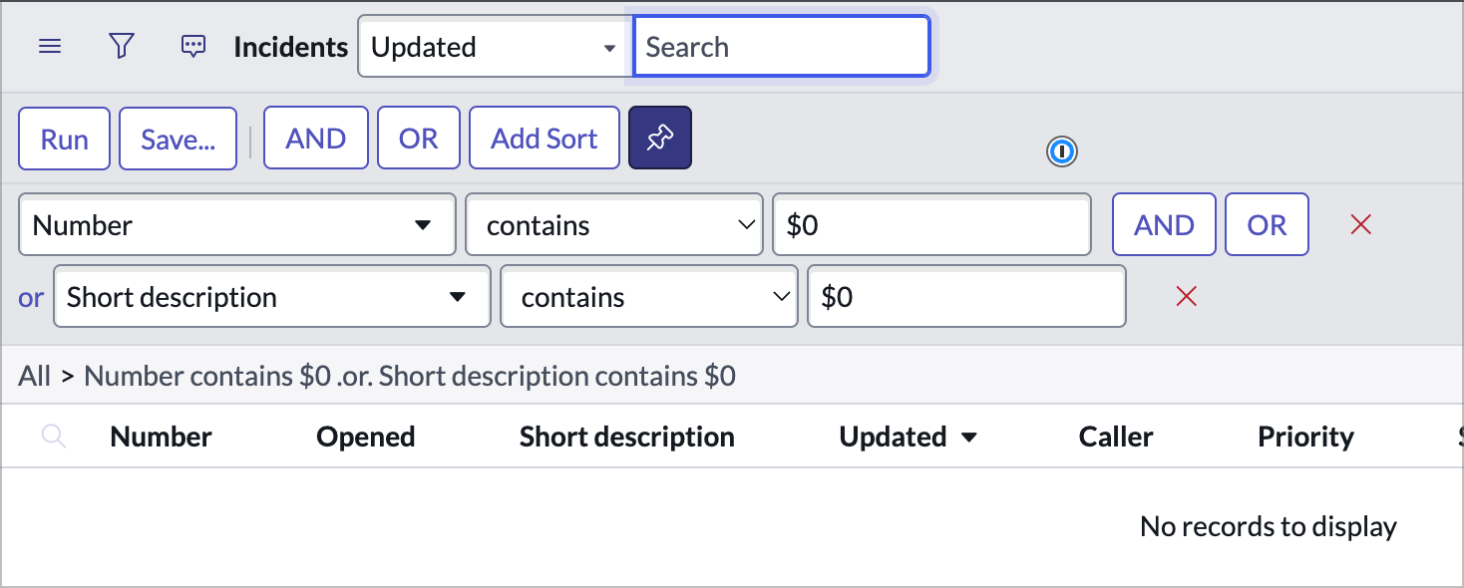The height and width of the screenshot is (588, 1464).
Task: Click the value field in Number row
Action: click(931, 225)
